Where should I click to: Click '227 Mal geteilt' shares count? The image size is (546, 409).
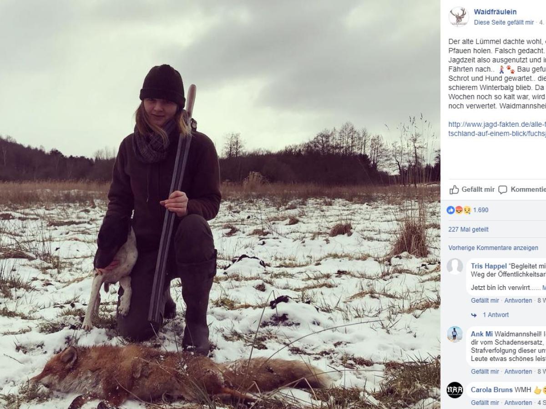point(468,229)
